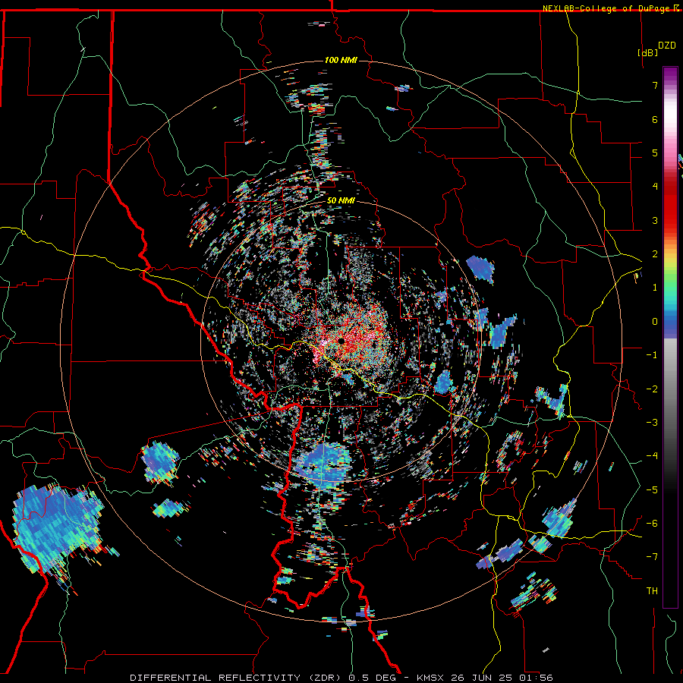Viewport: 683px width, 683px height.
Task: Click the 5 value on the color scale
Action: (655, 153)
